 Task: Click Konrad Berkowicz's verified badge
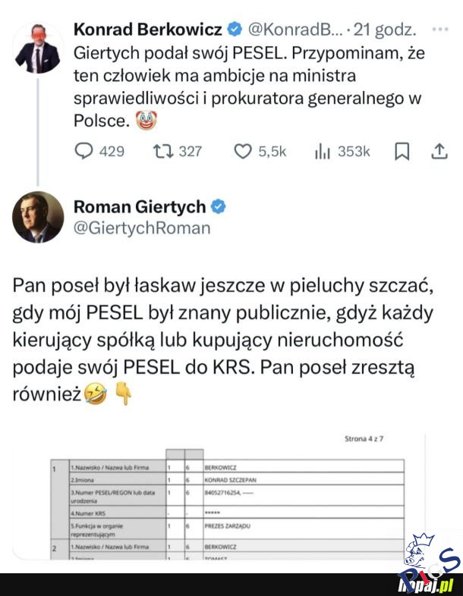(235, 31)
